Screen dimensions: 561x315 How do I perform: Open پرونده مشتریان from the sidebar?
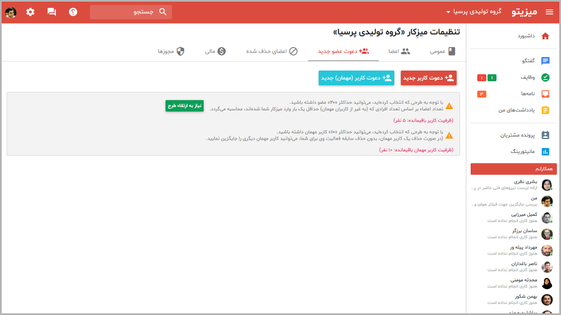coord(517,135)
